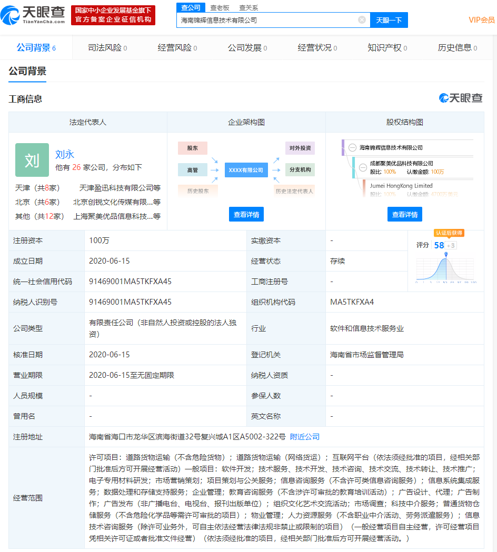Viewport: 497px width, 552px height.
Task: Open the 司法风险 section tab
Action: coord(107,48)
